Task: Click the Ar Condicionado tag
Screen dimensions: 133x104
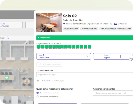Action: click(89, 29)
